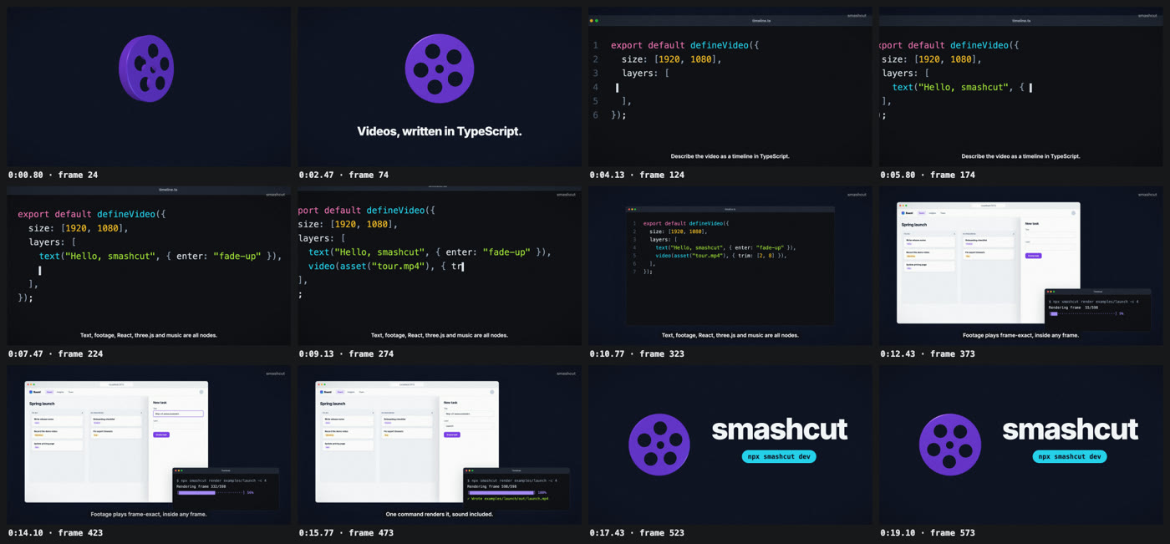The height and width of the screenshot is (544, 1170).
Task: Click the purple button under New task in frame 423
Action: coord(161,435)
